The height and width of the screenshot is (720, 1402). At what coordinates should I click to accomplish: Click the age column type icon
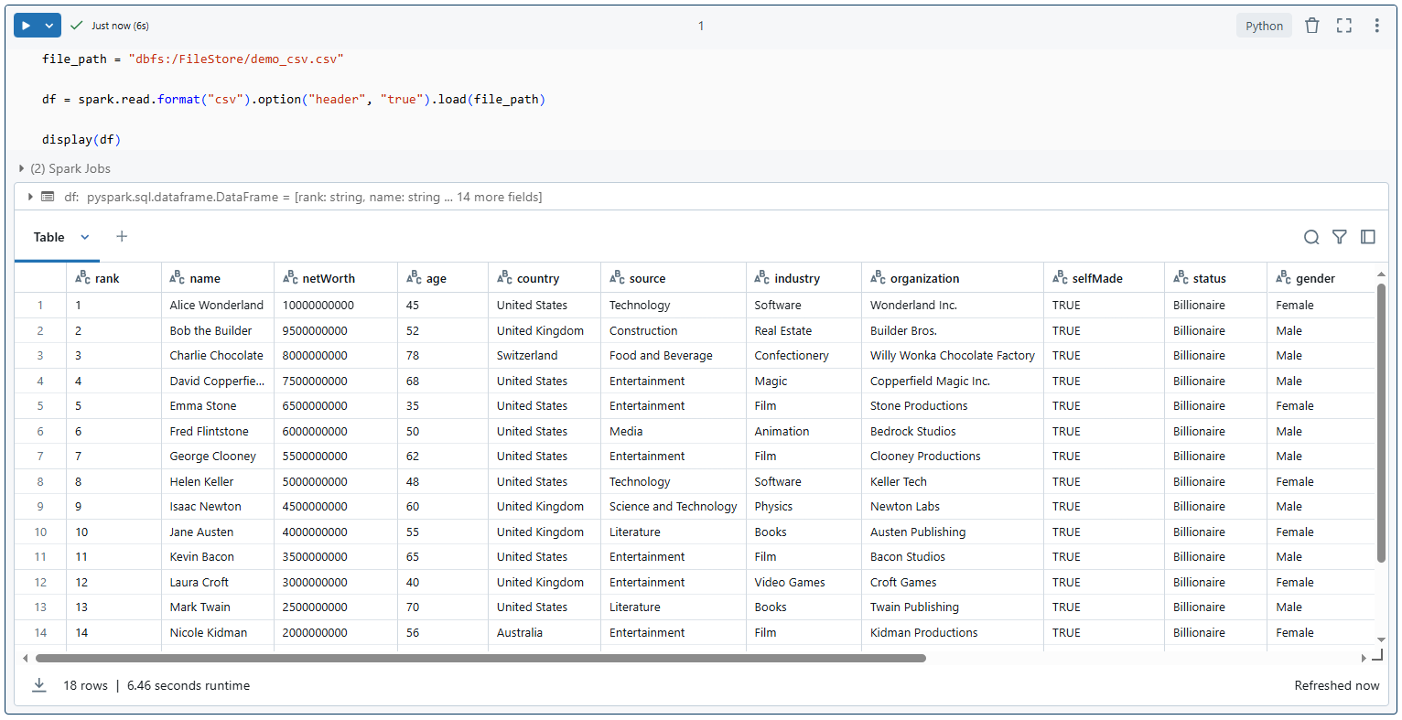(x=414, y=277)
